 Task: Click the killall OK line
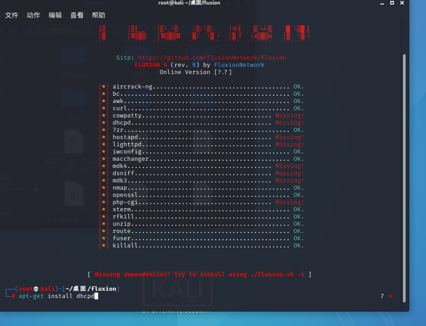click(201, 246)
